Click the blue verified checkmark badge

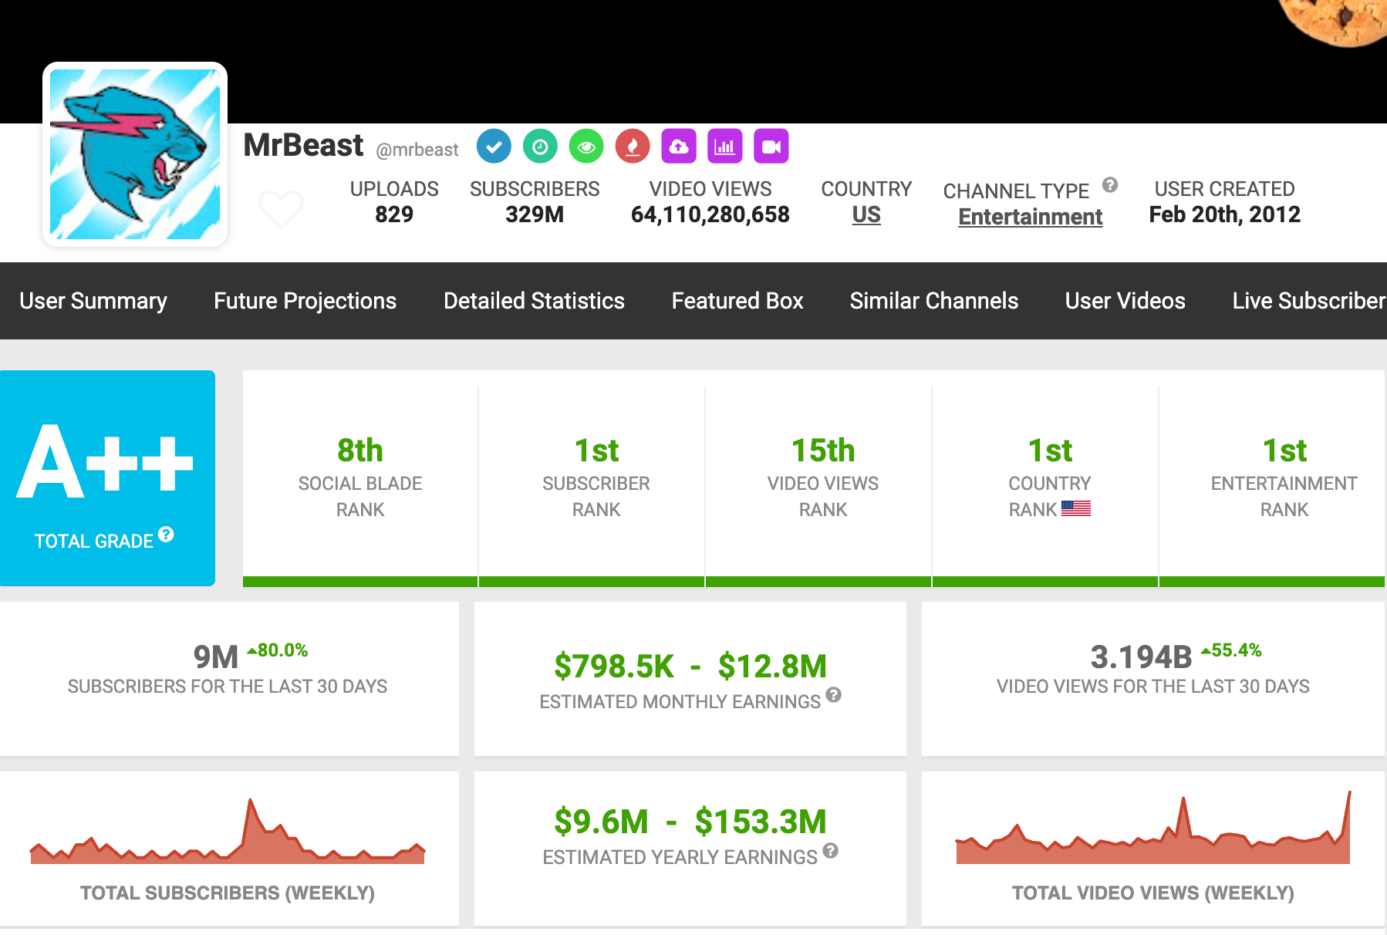(494, 146)
